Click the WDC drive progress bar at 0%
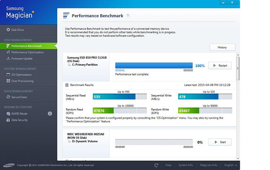 pos(154,142)
